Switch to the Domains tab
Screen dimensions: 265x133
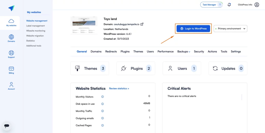click(96, 51)
